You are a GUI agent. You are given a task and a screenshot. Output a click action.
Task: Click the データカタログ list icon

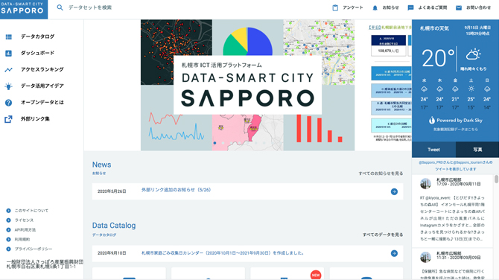9,37
